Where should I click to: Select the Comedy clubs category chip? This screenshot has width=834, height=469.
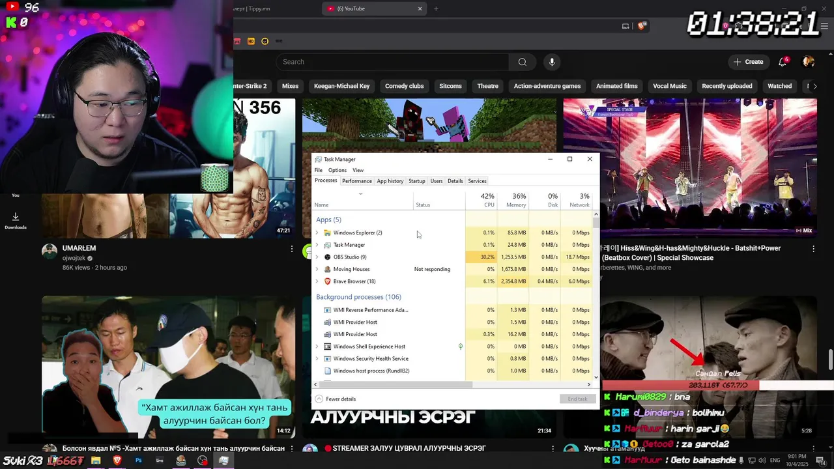[405, 86]
